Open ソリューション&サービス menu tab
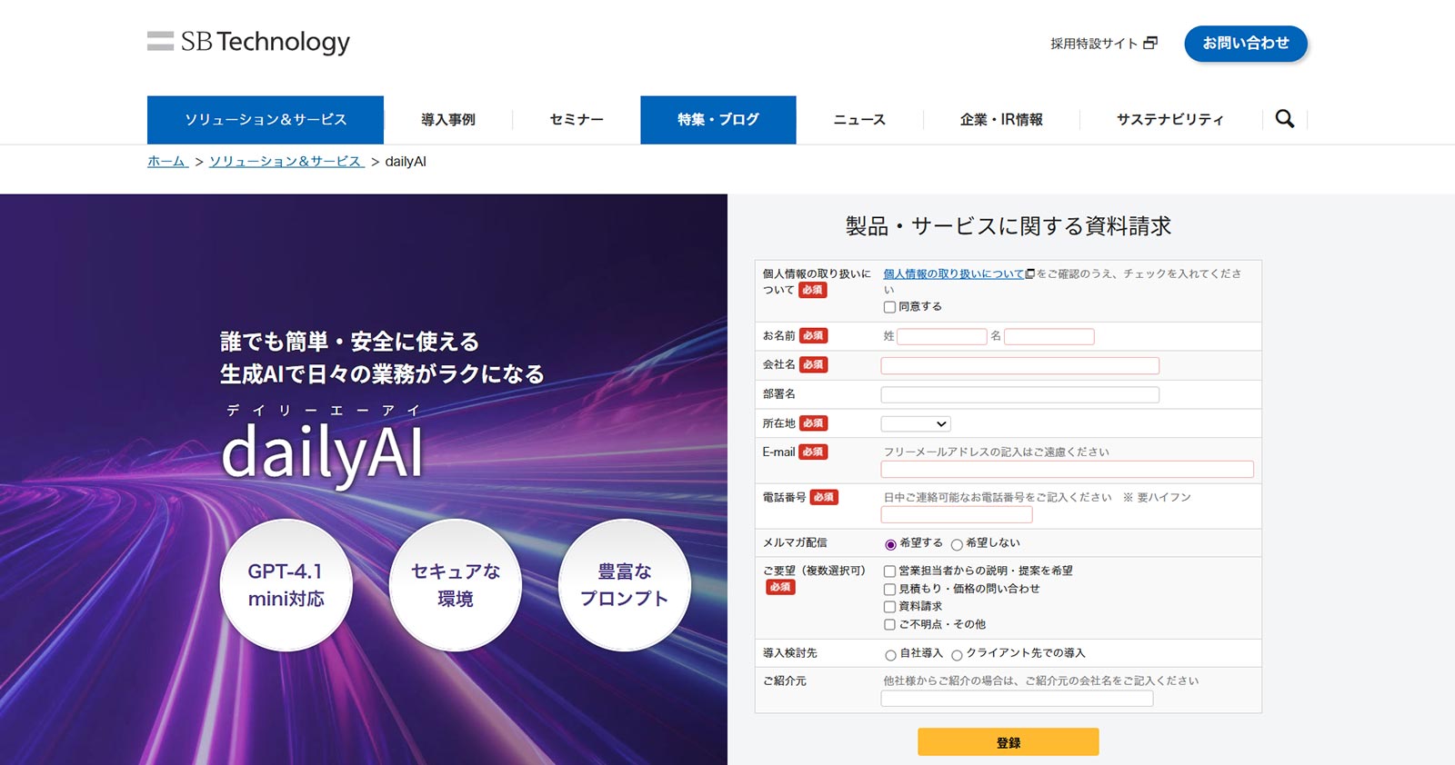The height and width of the screenshot is (765, 1455). pyautogui.click(x=266, y=120)
